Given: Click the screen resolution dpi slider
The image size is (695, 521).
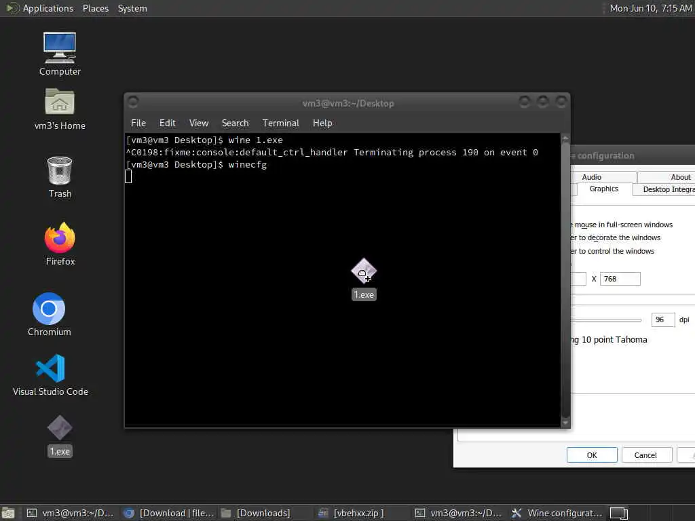Looking at the screenshot, I should (606, 320).
